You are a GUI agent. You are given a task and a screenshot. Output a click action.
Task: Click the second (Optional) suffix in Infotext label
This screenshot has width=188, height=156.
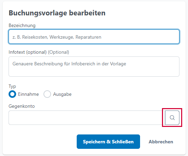point(59,52)
